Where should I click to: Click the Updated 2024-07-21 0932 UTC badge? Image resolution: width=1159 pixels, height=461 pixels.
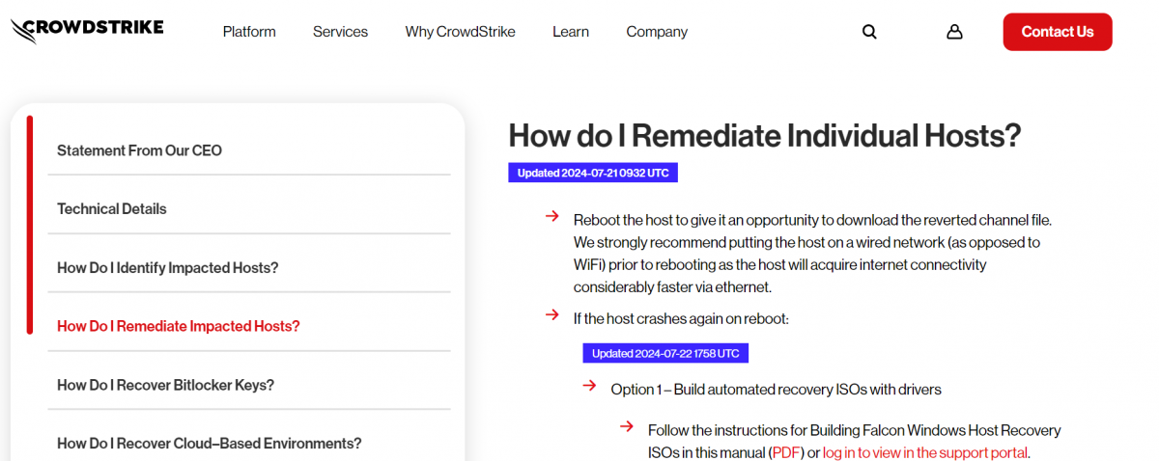coord(593,173)
